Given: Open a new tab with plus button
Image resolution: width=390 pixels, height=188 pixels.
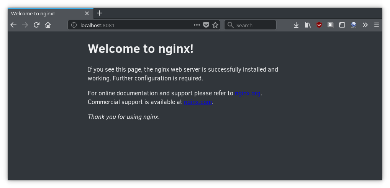Looking at the screenshot, I should (x=100, y=13).
